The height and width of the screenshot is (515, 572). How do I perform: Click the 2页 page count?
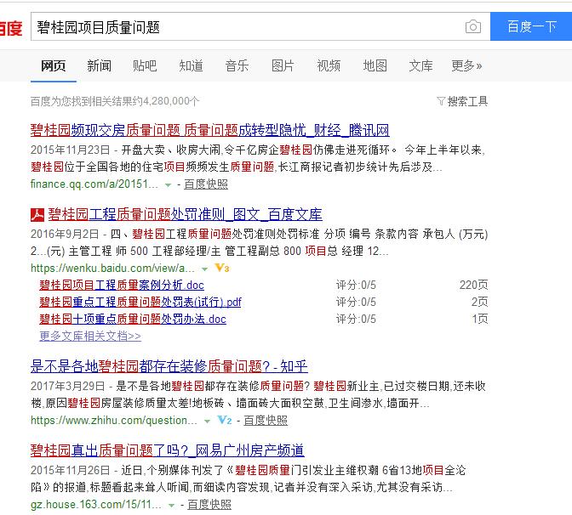click(479, 302)
